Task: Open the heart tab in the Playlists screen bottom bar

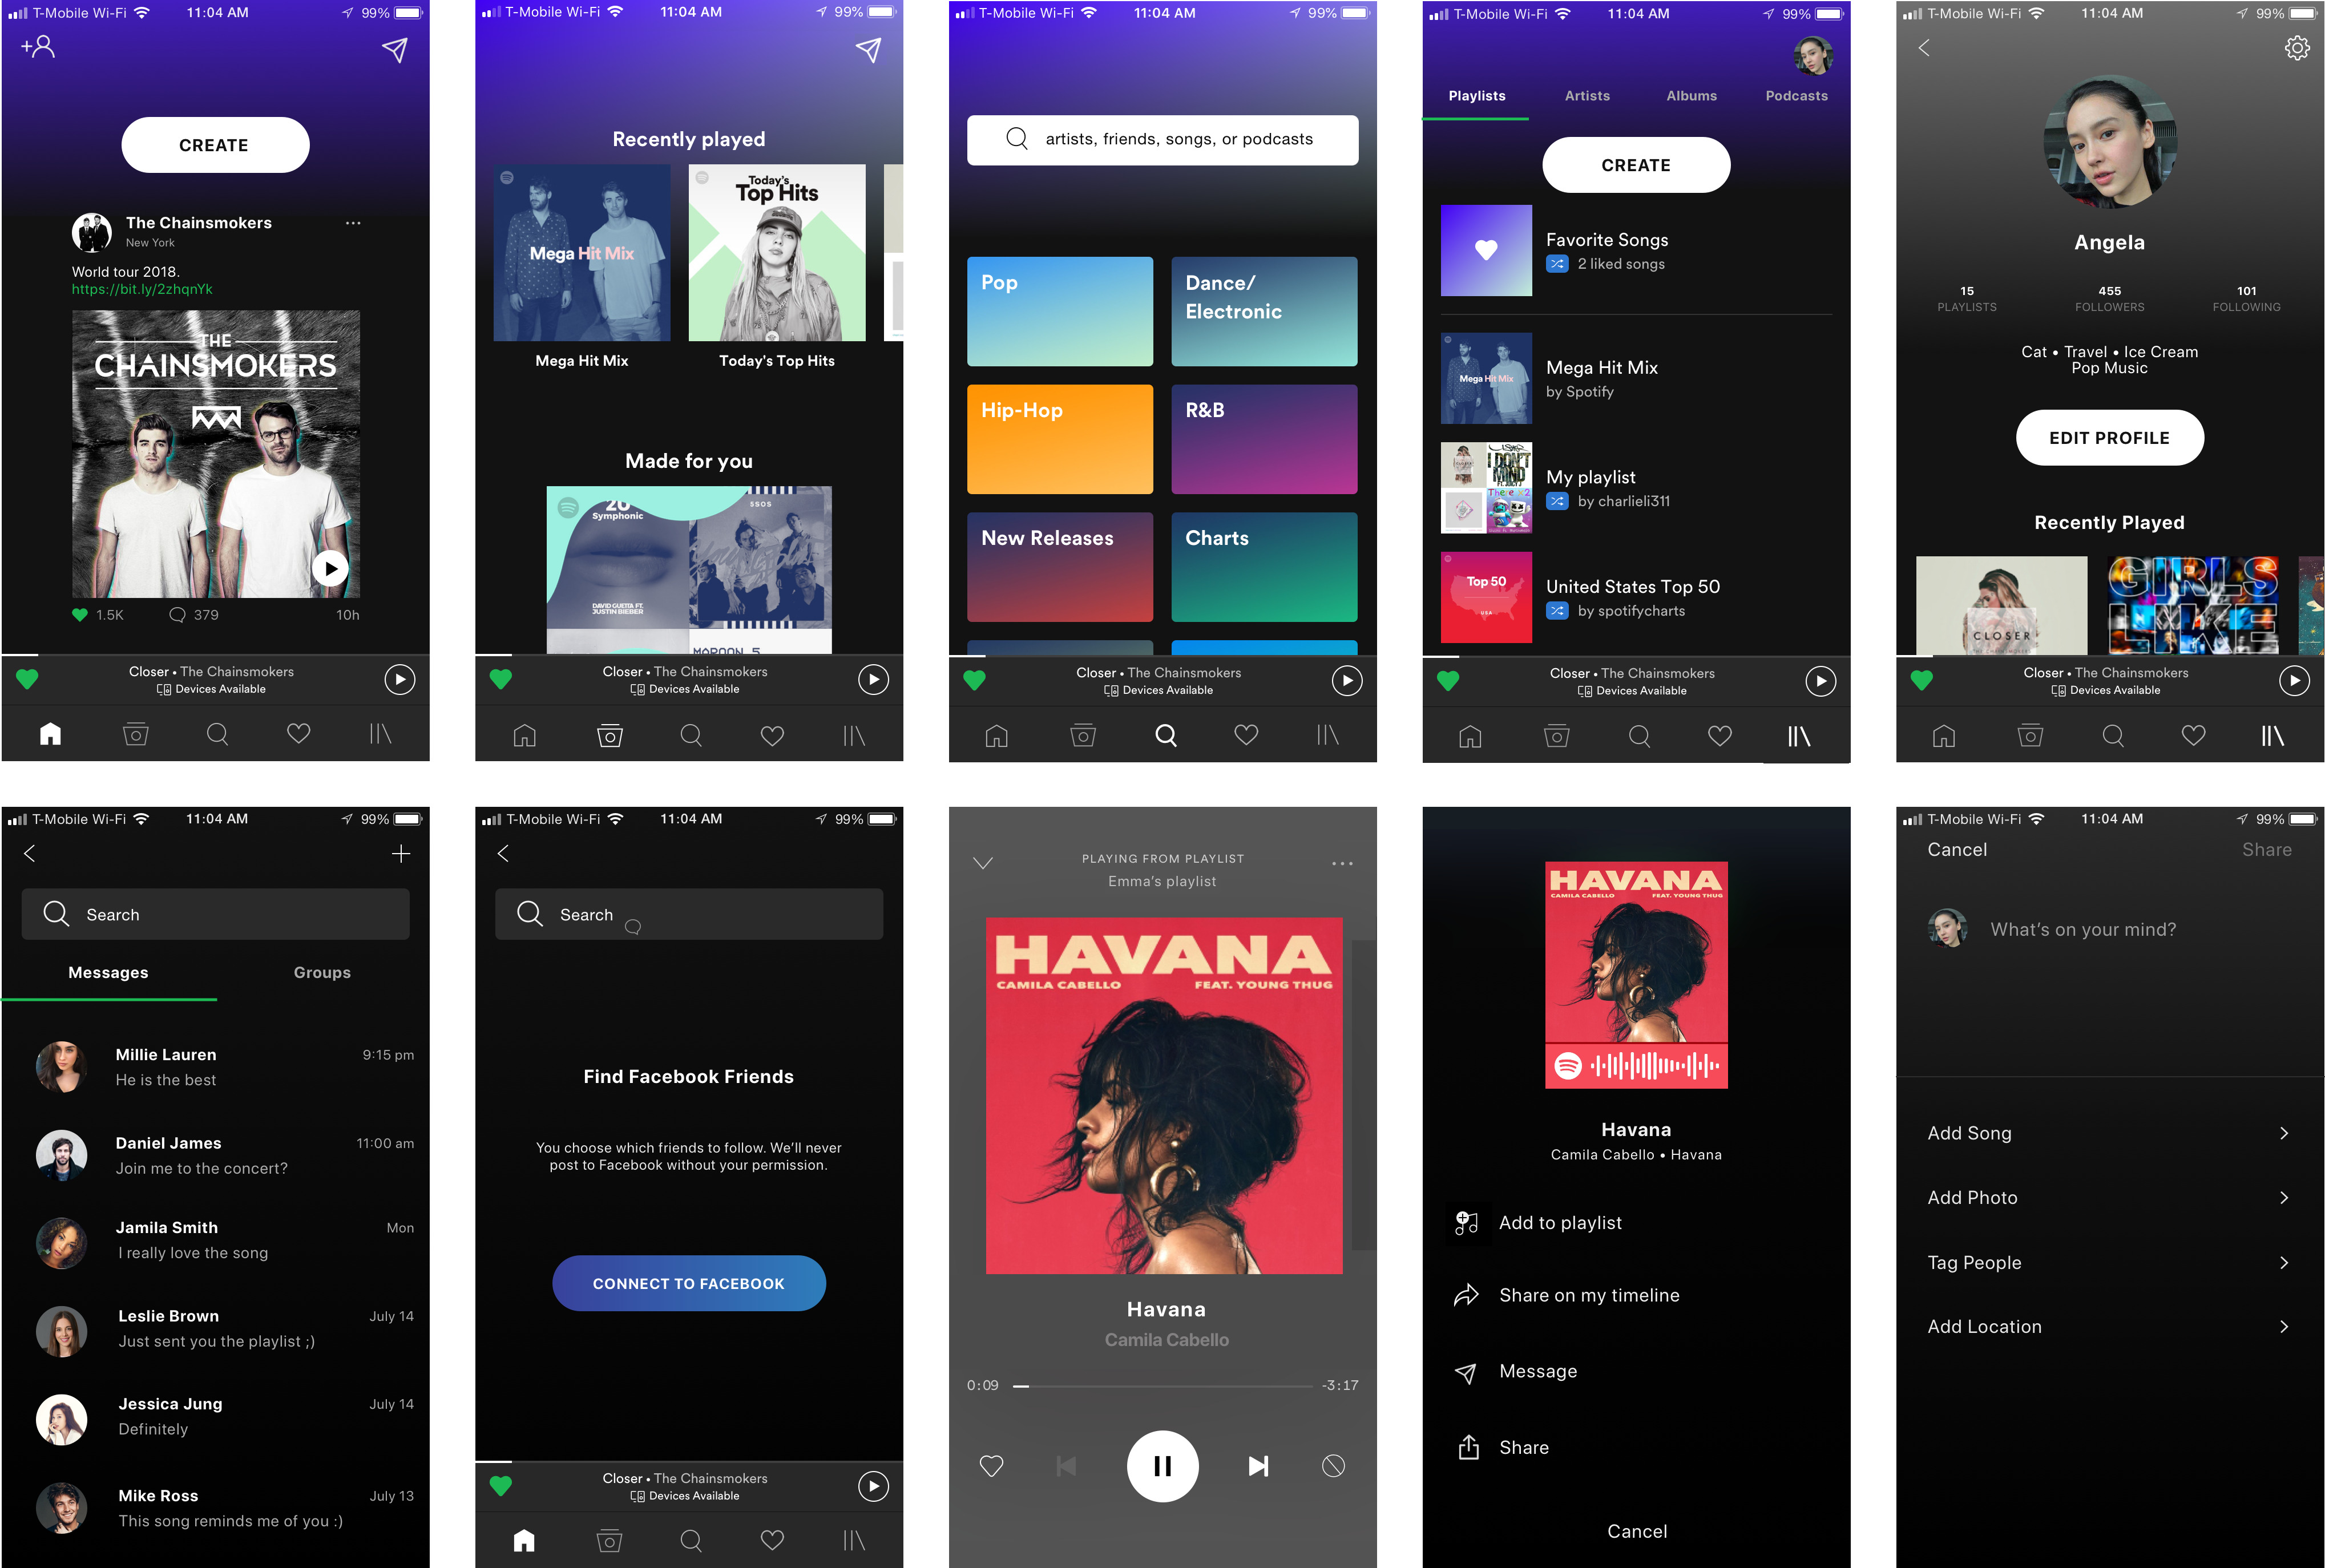Action: point(1720,736)
